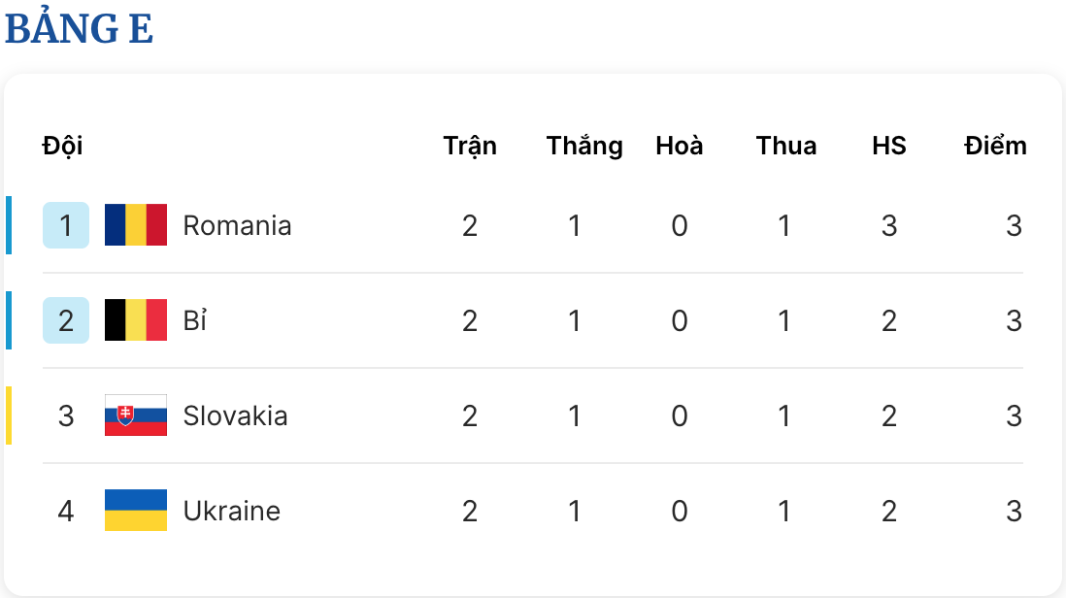The width and height of the screenshot is (1066, 598).
Task: Click rank number 4 for Ukraine
Action: tap(66, 511)
